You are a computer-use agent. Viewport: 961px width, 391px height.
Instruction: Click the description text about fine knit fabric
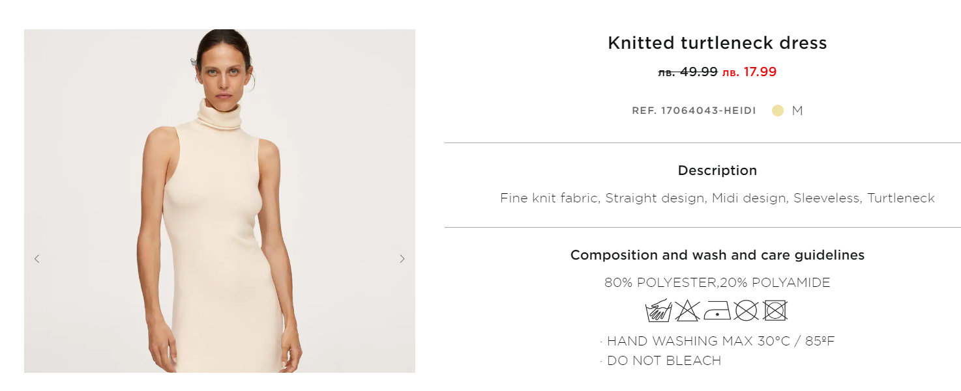717,198
